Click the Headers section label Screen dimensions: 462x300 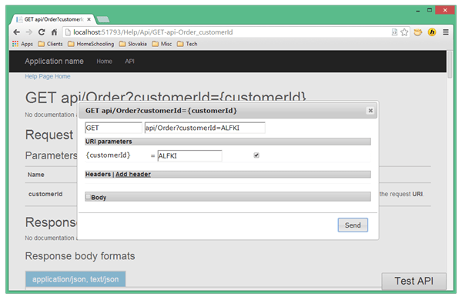tap(98, 175)
